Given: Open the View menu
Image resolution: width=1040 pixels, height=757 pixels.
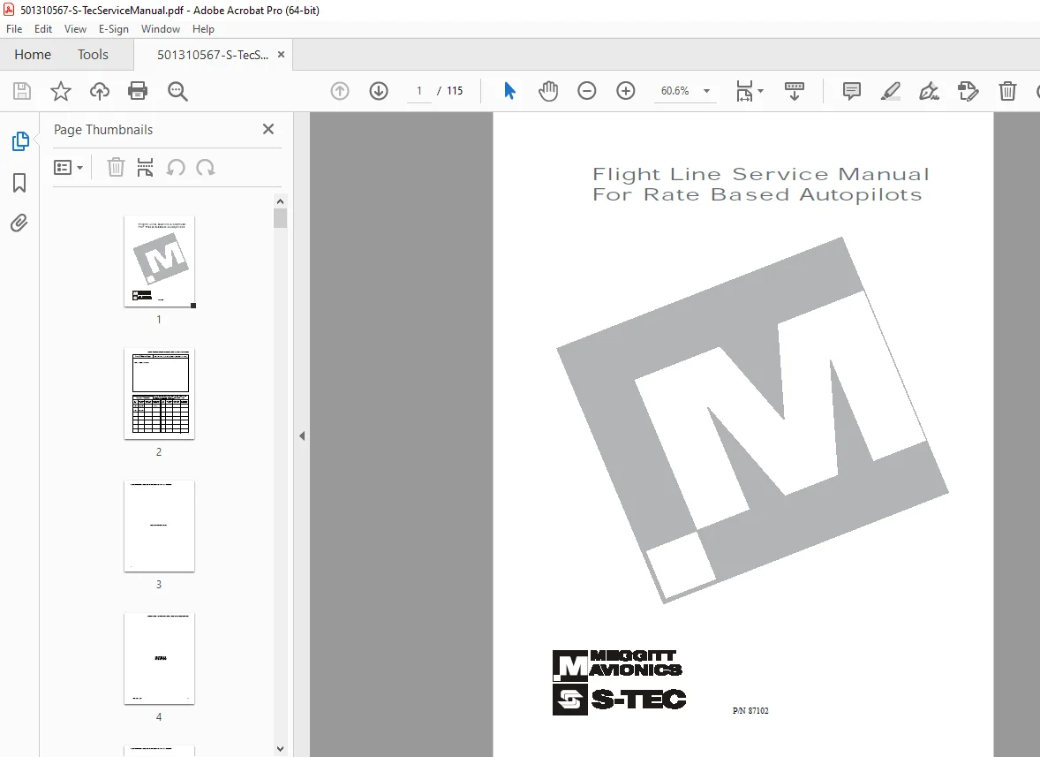Looking at the screenshot, I should pyautogui.click(x=75, y=29).
